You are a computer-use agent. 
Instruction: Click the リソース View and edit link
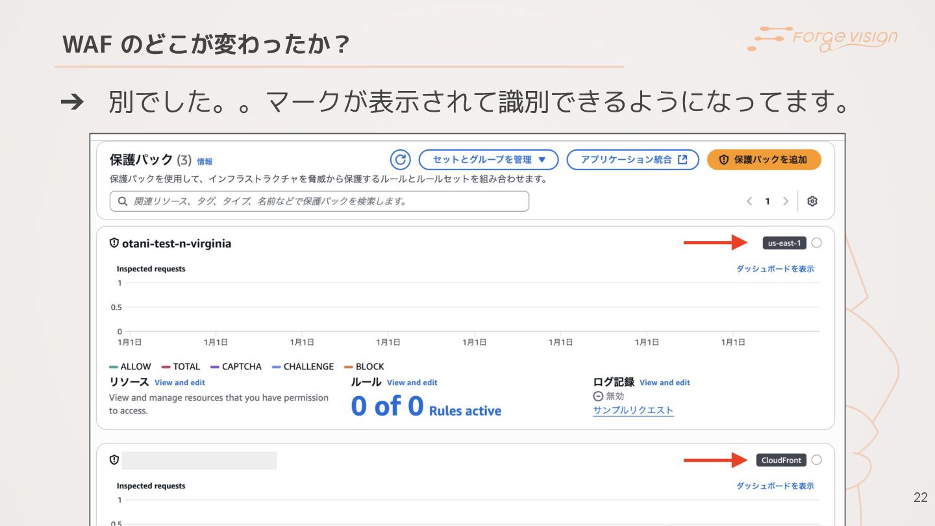tap(180, 382)
